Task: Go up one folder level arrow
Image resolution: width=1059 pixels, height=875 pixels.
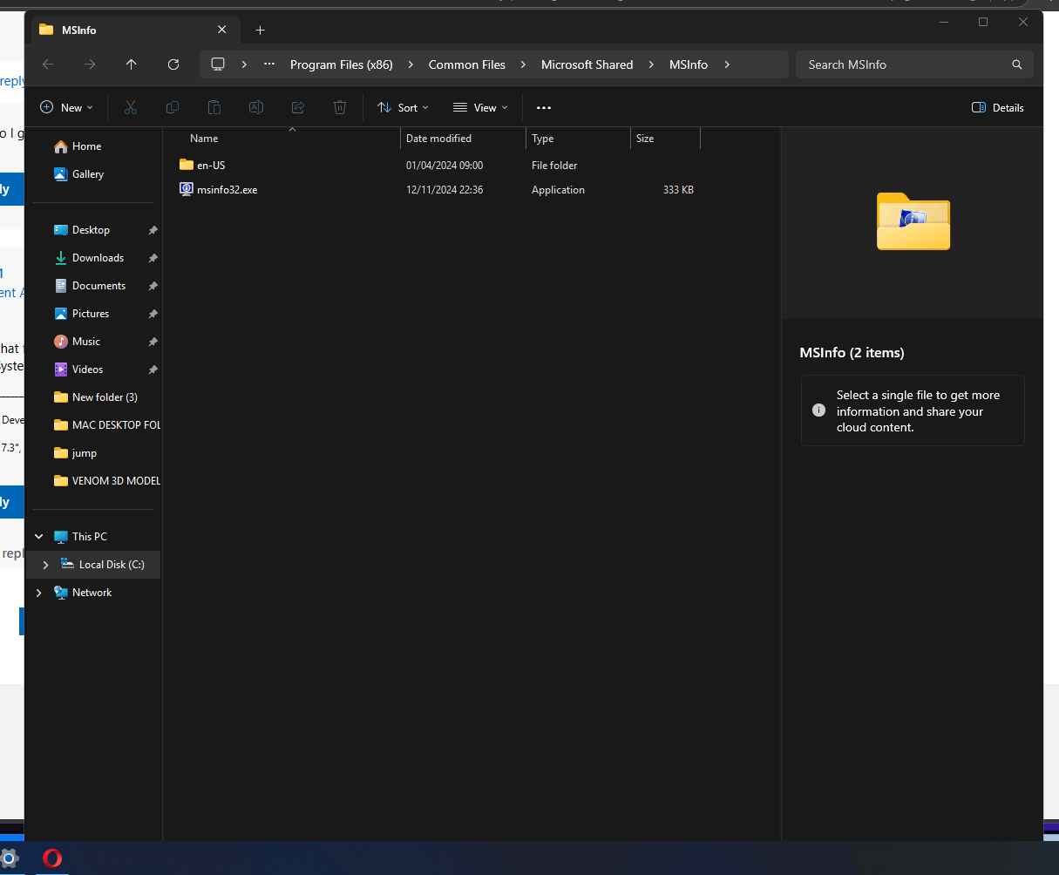Action: [x=132, y=64]
